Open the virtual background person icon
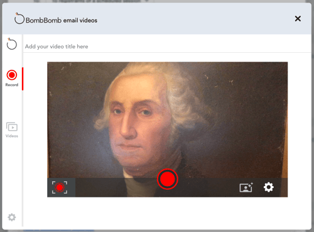The image size is (314, 232). pyautogui.click(x=246, y=187)
